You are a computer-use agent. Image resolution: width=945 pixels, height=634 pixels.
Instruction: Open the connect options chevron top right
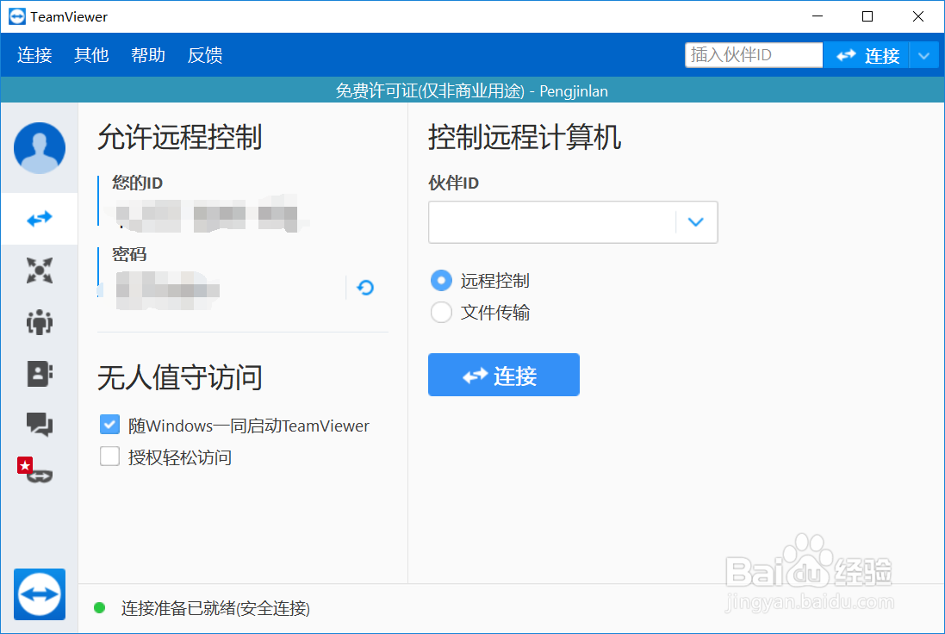pos(924,54)
